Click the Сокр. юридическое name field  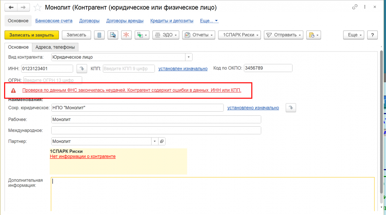137,108
